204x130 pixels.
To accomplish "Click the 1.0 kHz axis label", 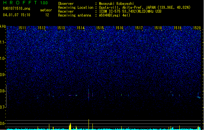I will click(3, 58).
